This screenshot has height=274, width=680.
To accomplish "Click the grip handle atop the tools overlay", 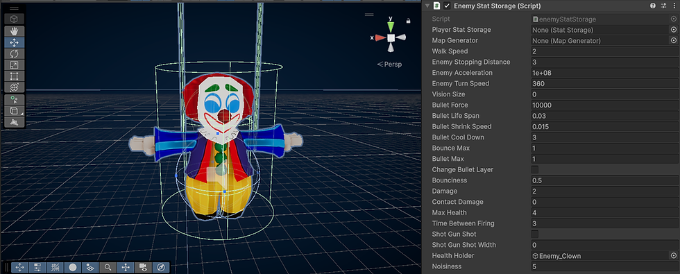I will point(14,8).
